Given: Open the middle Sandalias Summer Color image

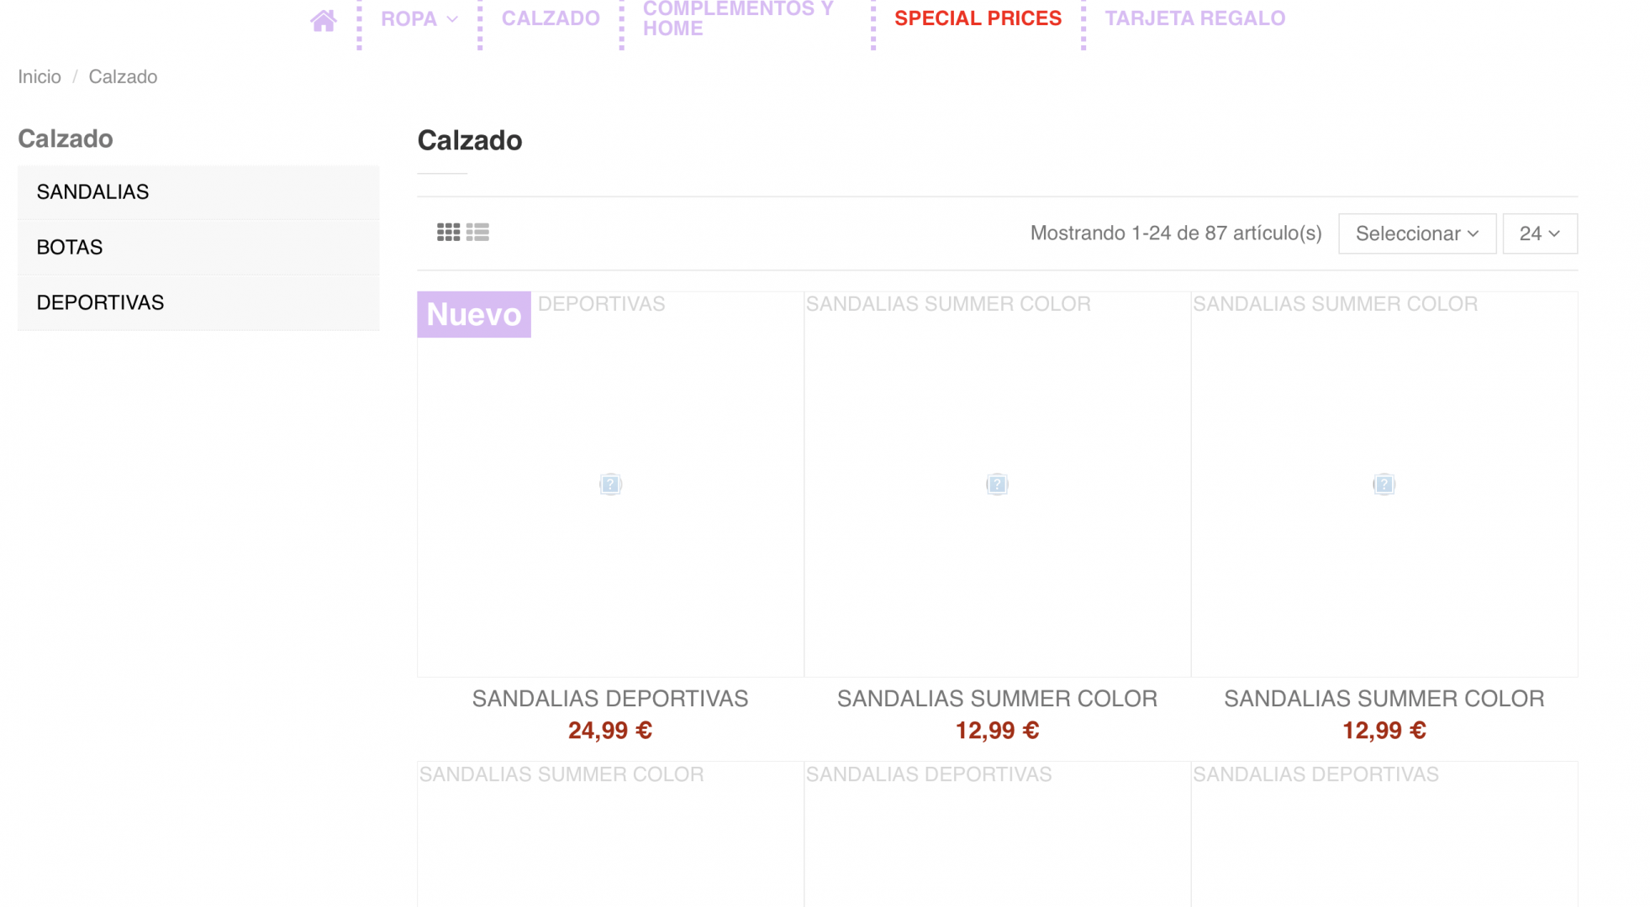Looking at the screenshot, I should (x=997, y=485).
